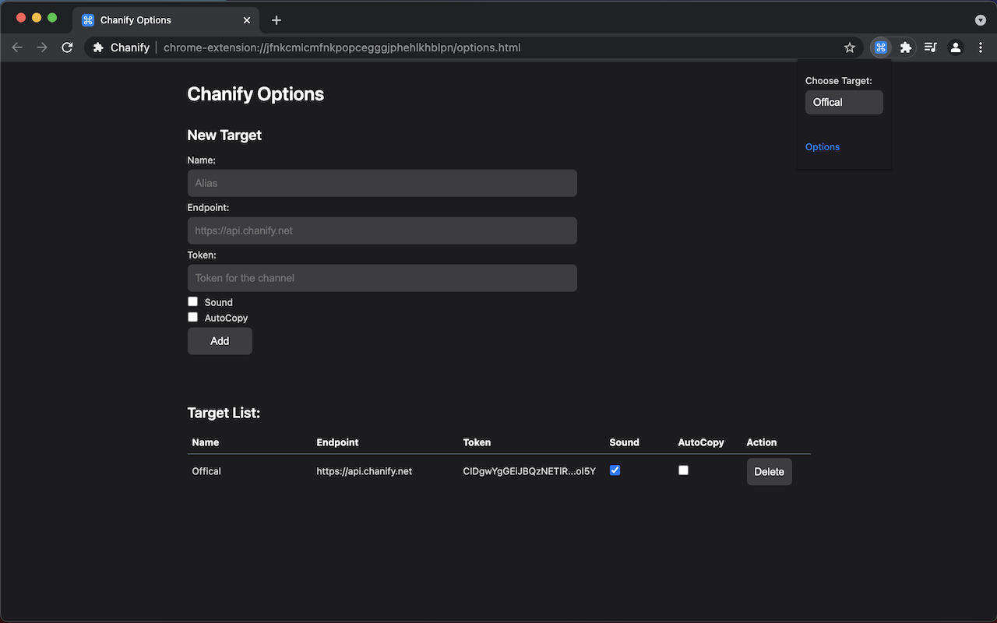Open Chrome's three-dot menu
Viewport: 997px width, 623px height.
coord(980,48)
